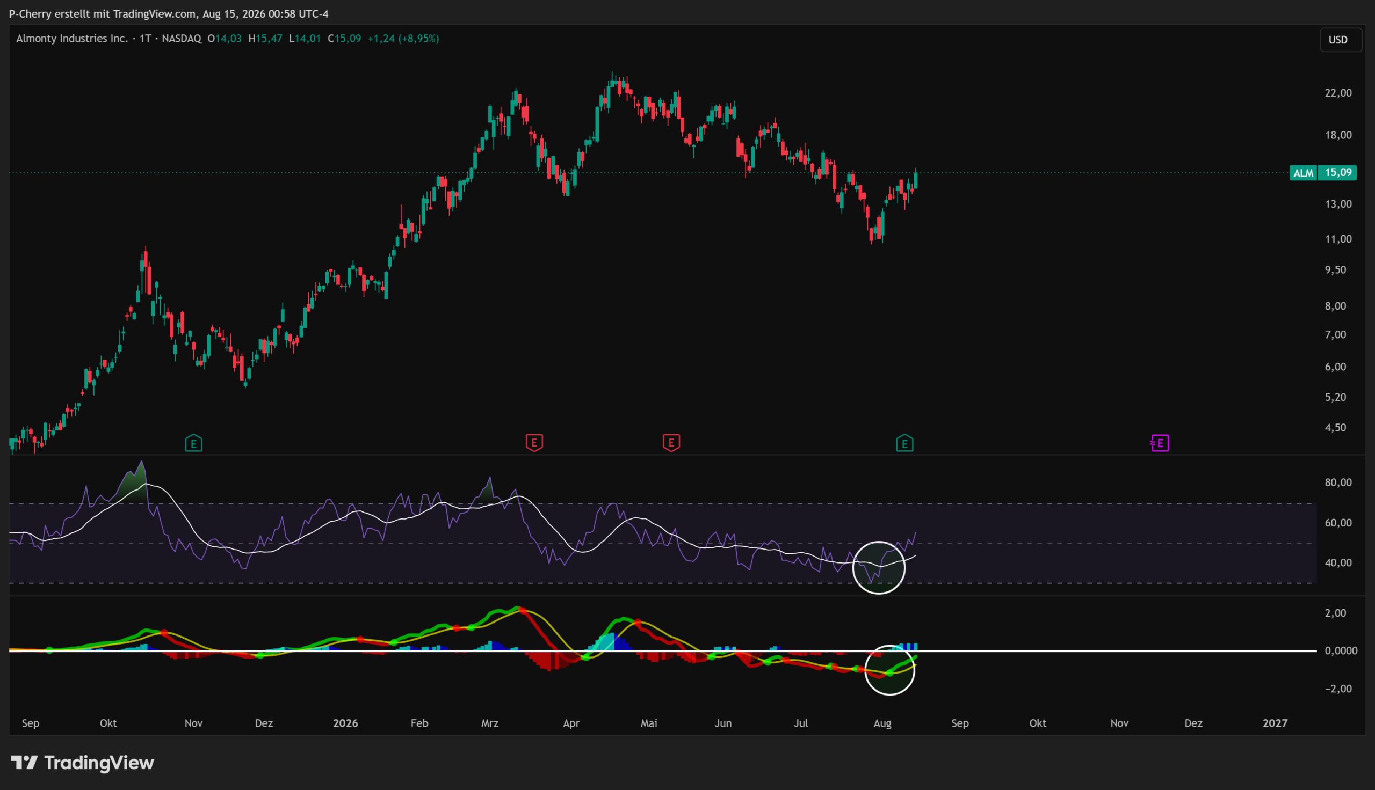The height and width of the screenshot is (790, 1375).
Task: Open the red earnings marker in March
Action: (534, 443)
